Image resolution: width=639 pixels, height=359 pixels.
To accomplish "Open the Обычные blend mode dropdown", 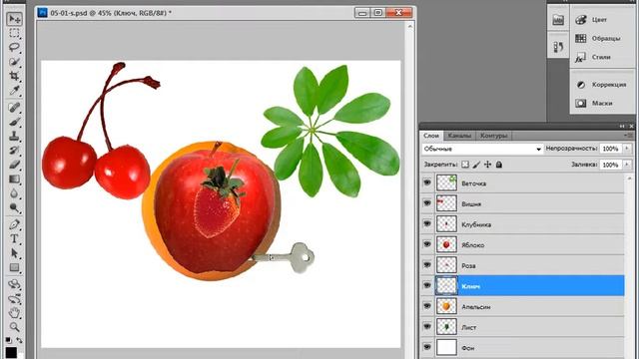I will pyautogui.click(x=482, y=149).
